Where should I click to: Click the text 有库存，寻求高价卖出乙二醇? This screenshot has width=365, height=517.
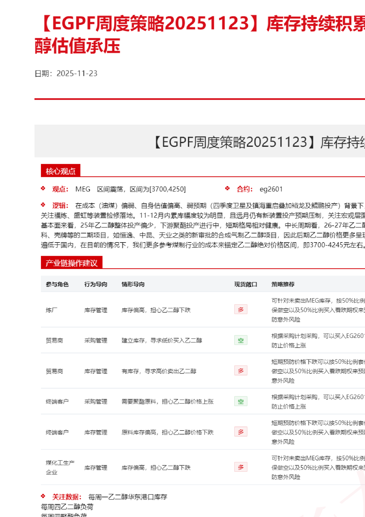[159, 371]
